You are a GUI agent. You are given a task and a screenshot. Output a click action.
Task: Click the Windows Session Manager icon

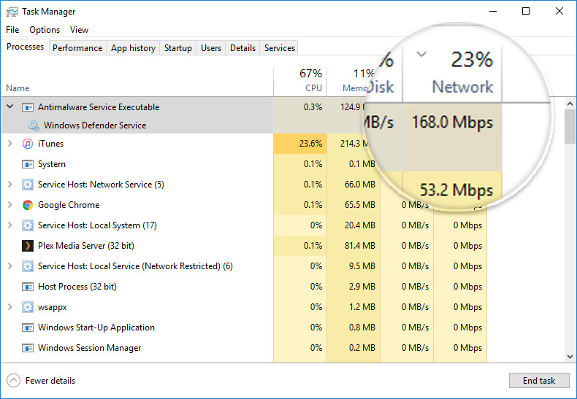point(28,348)
